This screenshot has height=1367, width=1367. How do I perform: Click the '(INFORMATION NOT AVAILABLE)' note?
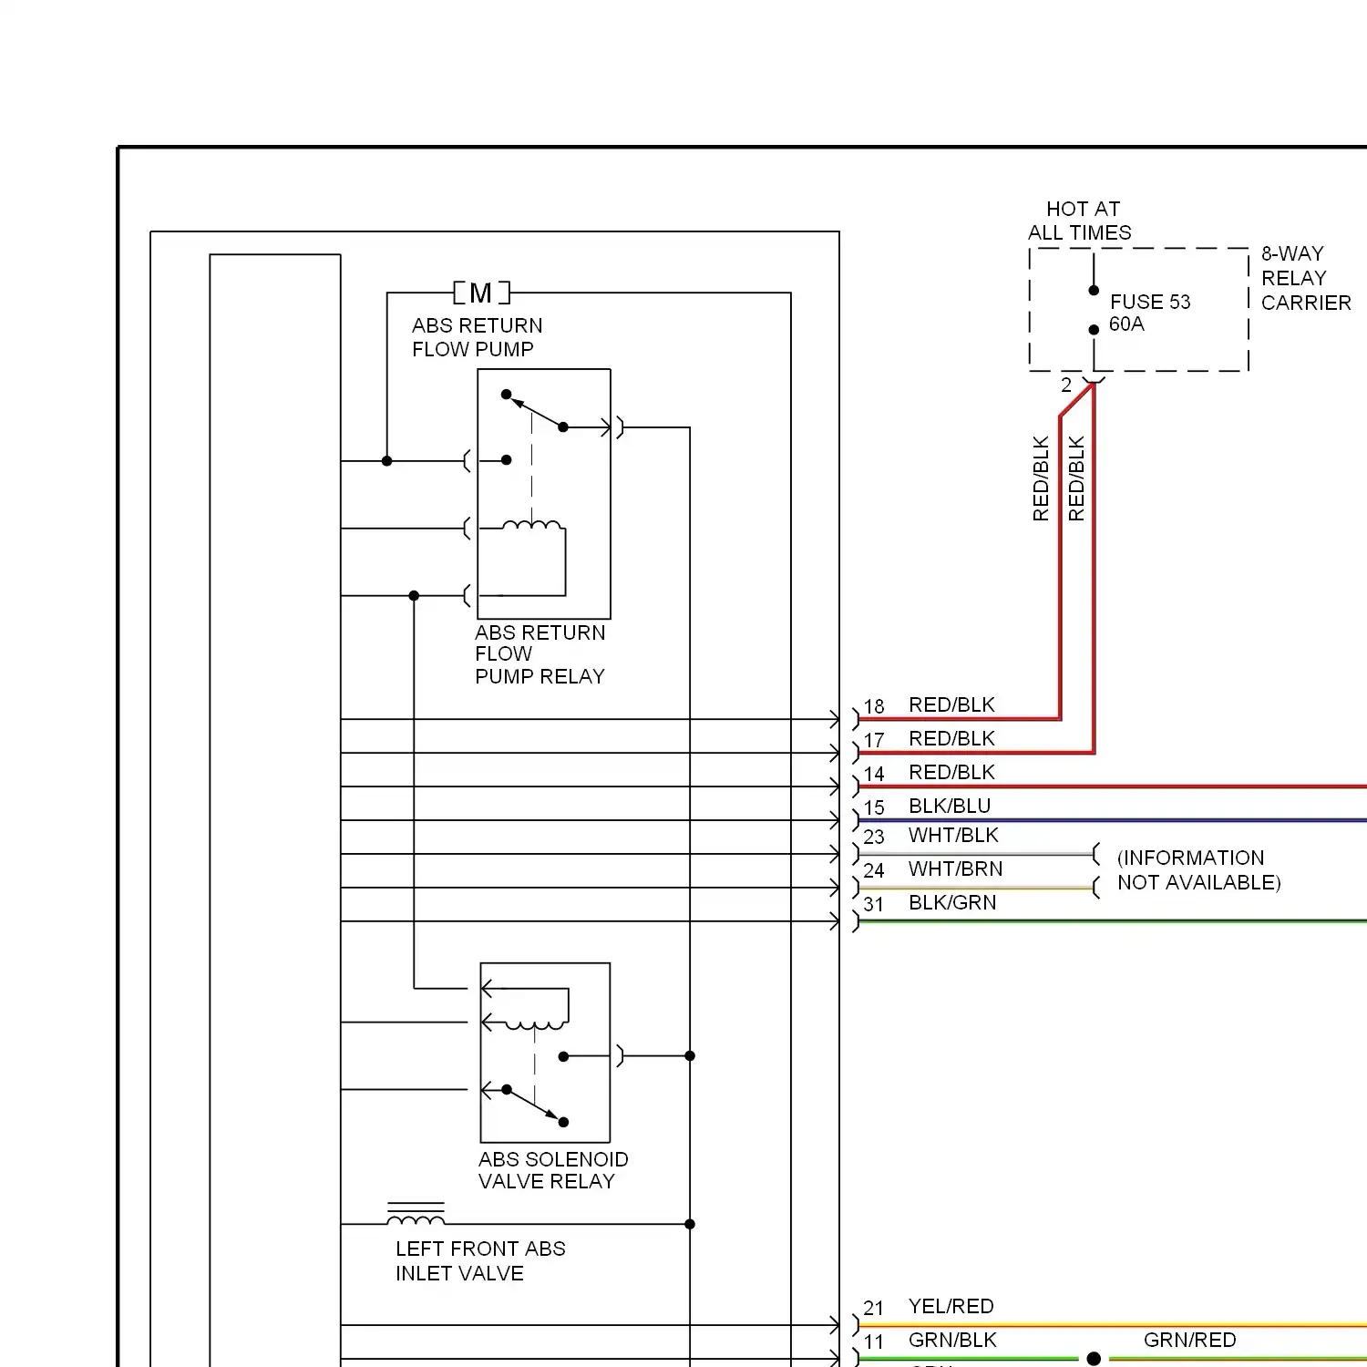tap(1198, 870)
